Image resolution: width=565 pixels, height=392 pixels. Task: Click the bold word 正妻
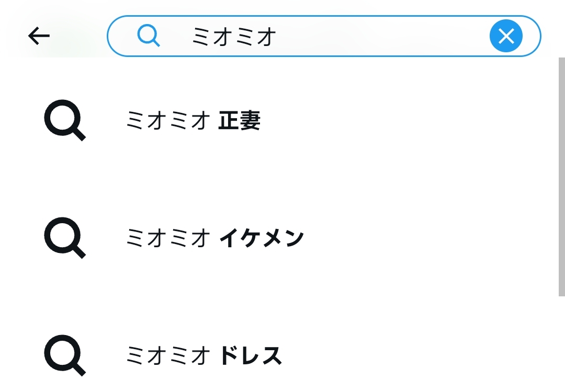[239, 121]
